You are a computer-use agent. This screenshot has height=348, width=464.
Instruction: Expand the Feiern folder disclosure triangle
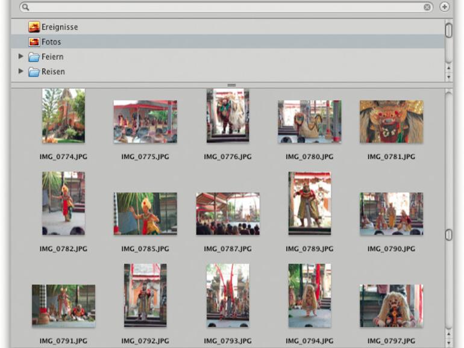point(20,56)
